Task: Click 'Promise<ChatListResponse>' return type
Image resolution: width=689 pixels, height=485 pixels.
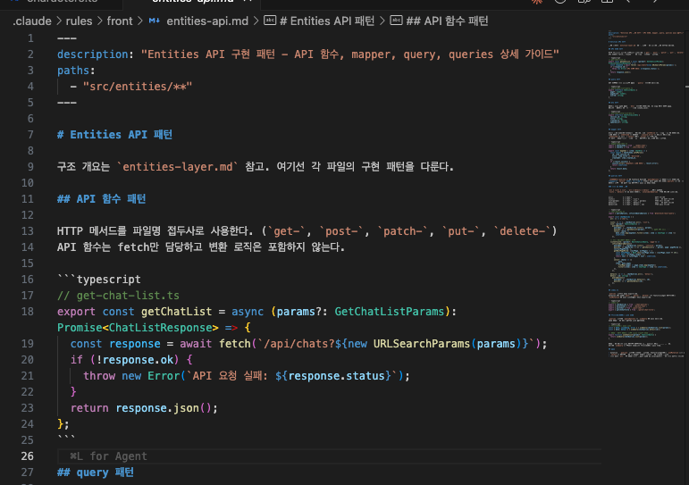Action: click(x=138, y=328)
